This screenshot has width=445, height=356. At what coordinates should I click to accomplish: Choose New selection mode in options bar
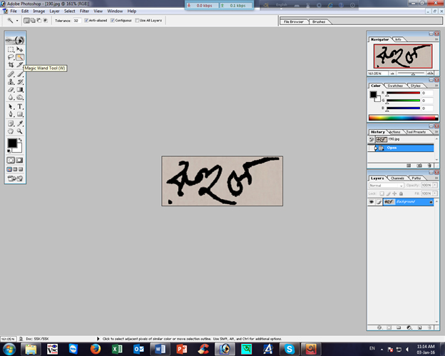tap(26, 21)
